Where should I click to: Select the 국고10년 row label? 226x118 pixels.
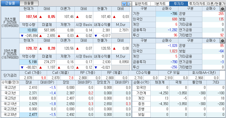coord(10,104)
